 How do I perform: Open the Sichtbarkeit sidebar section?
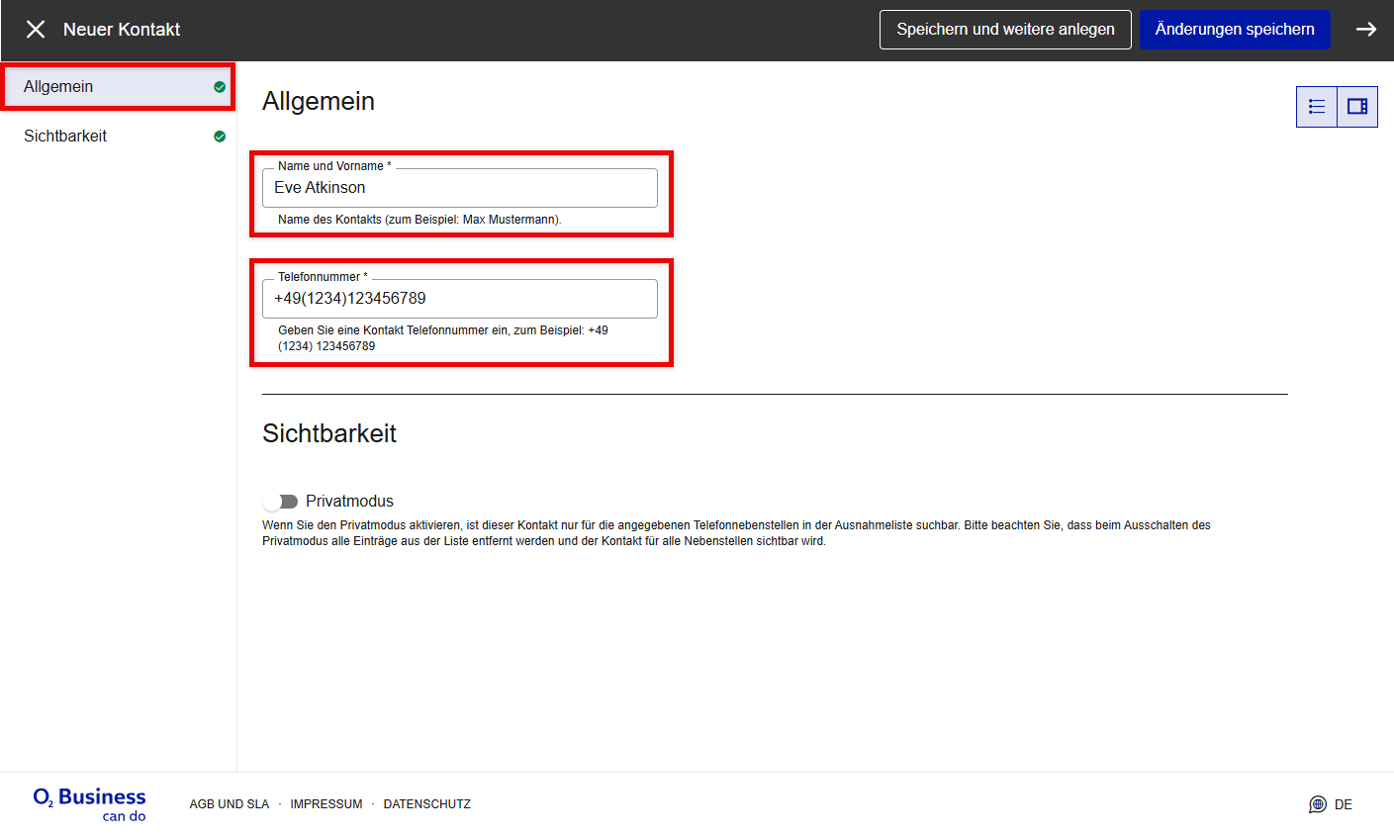tap(65, 137)
